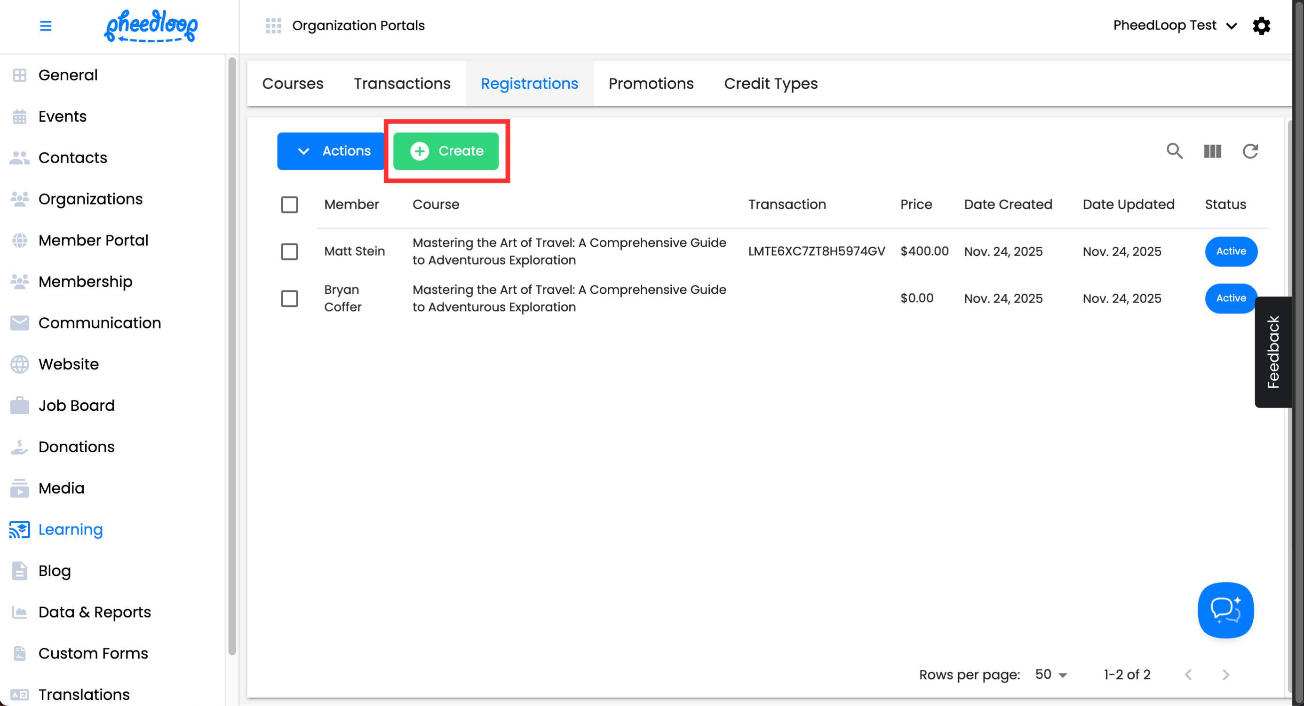Image resolution: width=1304 pixels, height=706 pixels.
Task: Go to next page arrow
Action: (1225, 675)
